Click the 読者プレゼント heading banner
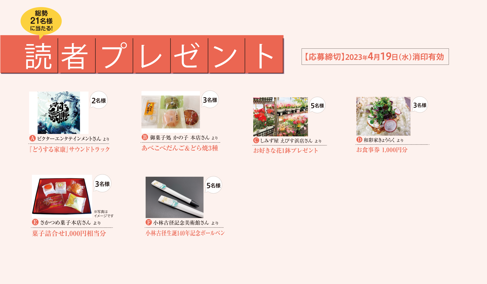Screen dimensions: 487x284 pos(142,54)
